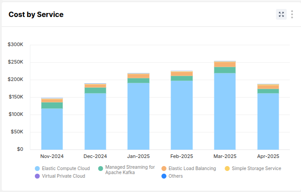
Task: Click the Elastic Compute Cloud legend dot
Action: point(38,169)
